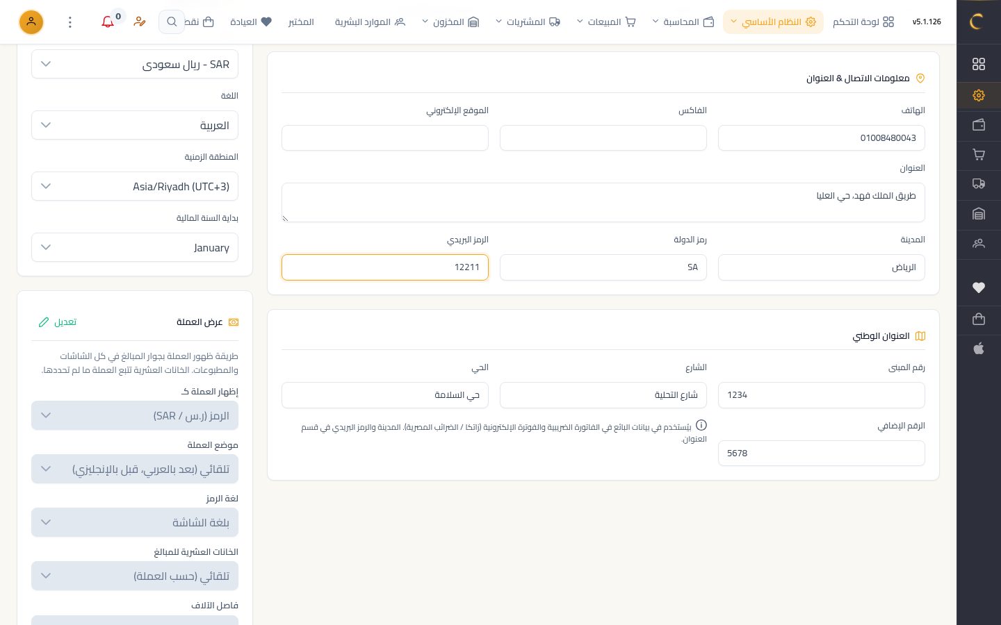Expand المبيعات top menu
The image size is (1001, 625).
click(x=606, y=22)
